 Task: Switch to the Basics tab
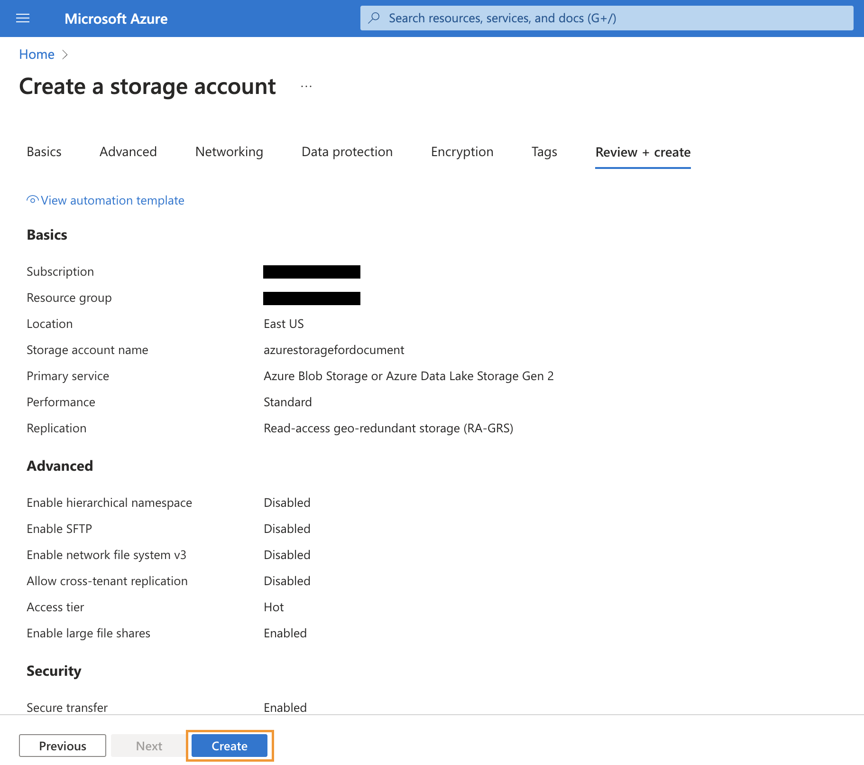click(44, 152)
